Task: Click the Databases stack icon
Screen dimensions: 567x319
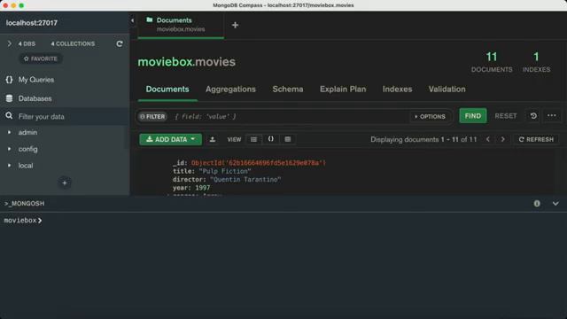Action: tap(9, 98)
